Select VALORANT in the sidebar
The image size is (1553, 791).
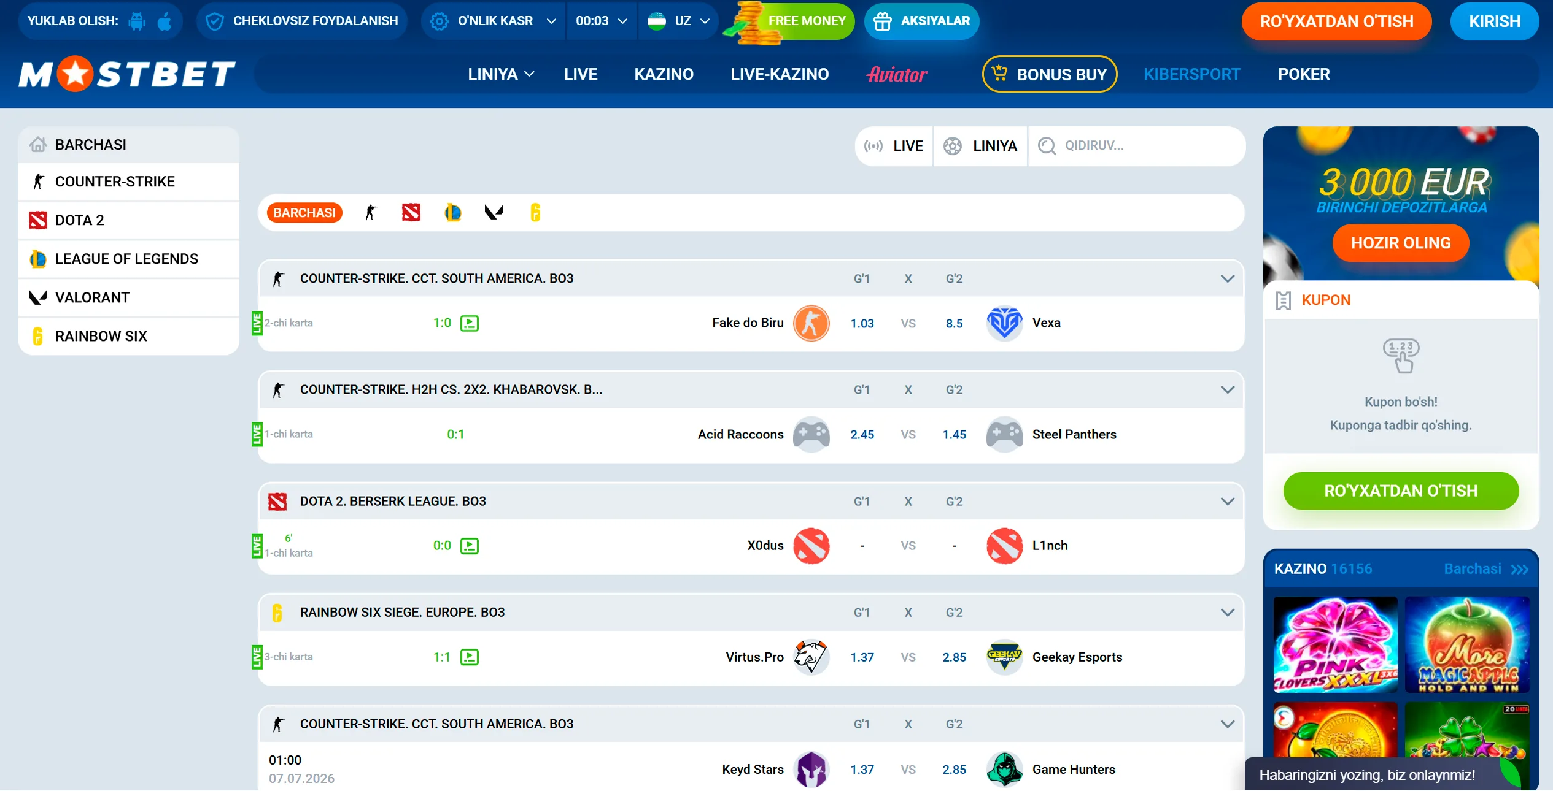[129, 297]
